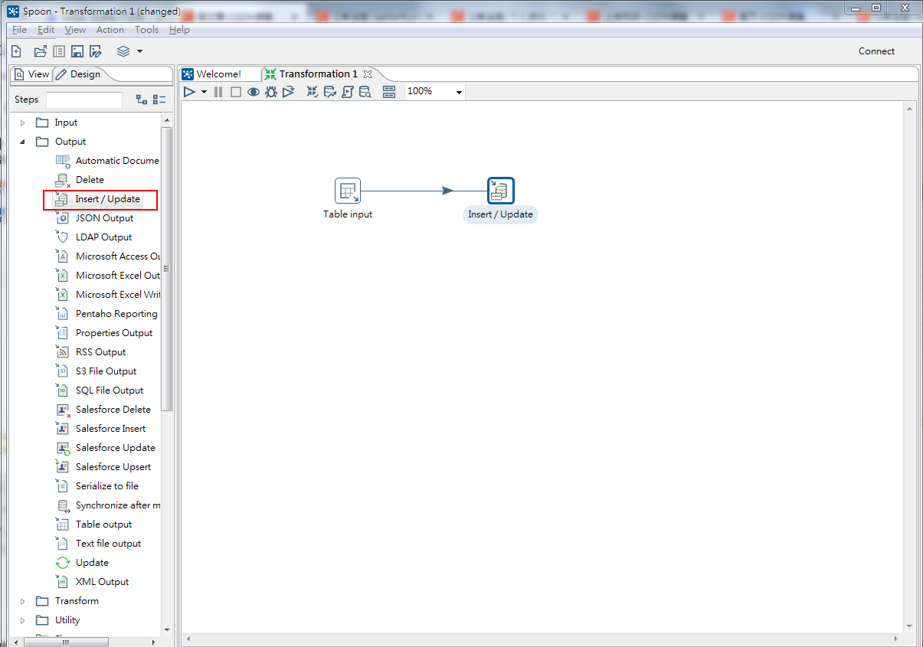Select the Salesforce Upsert step
The height and width of the screenshot is (647, 923).
coord(103,467)
